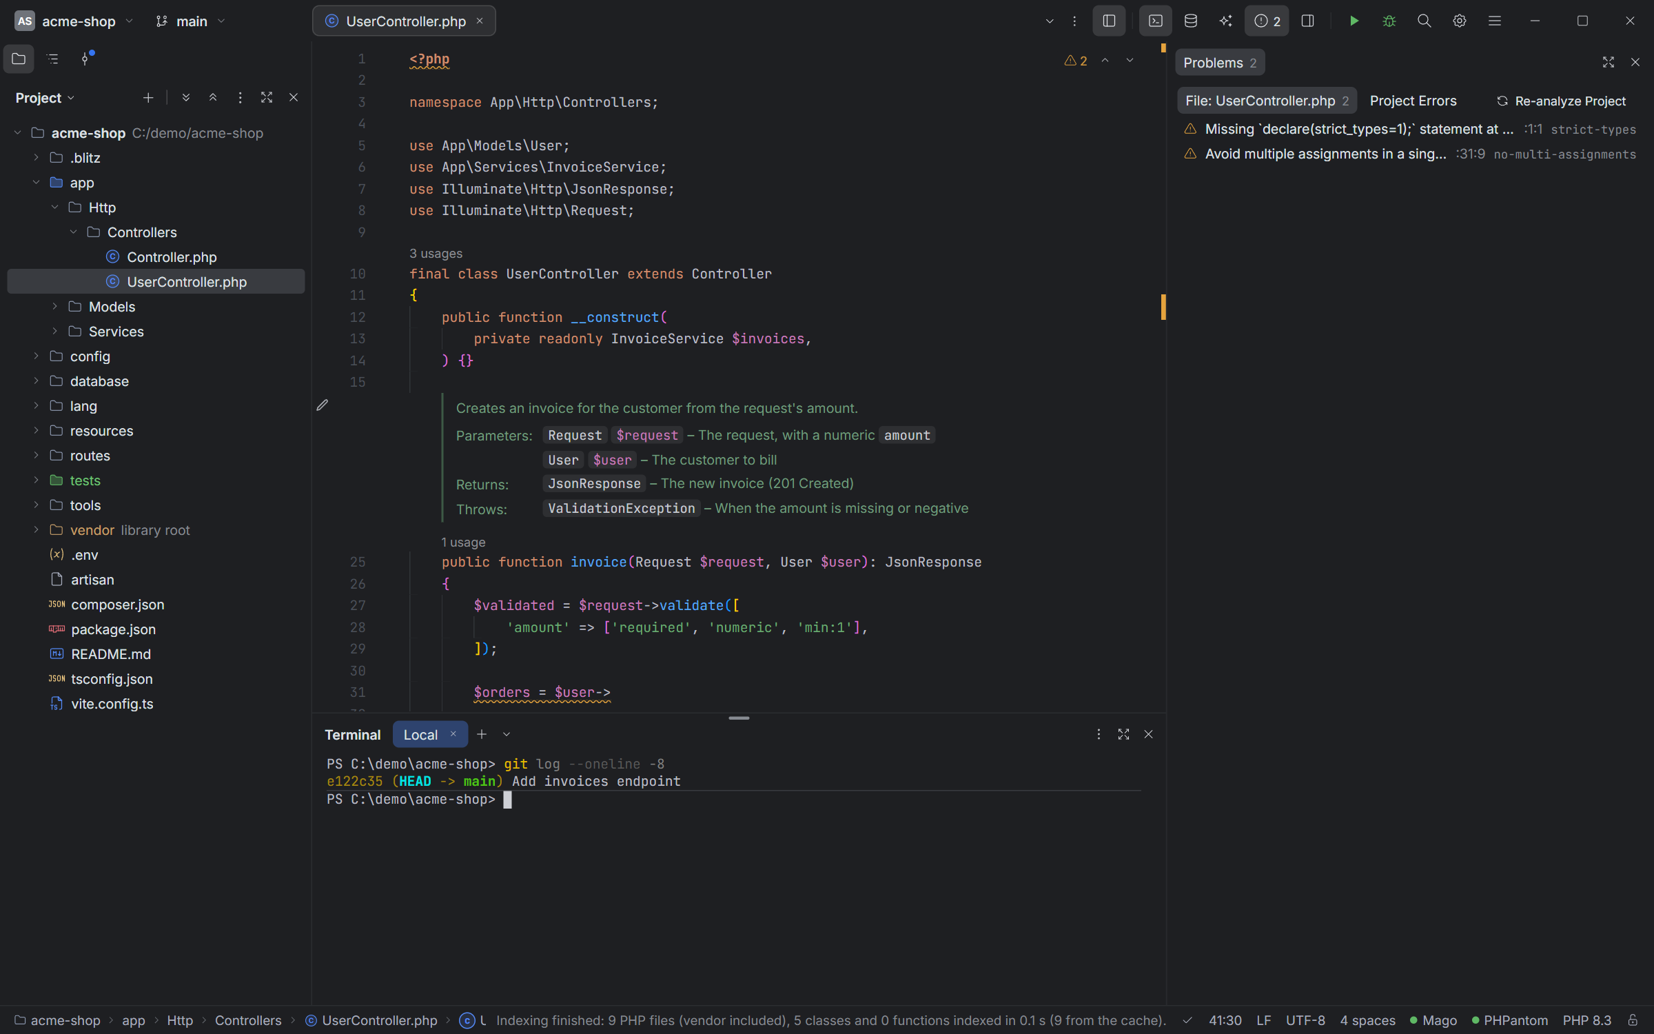Collapse the Http folder

pos(54,207)
